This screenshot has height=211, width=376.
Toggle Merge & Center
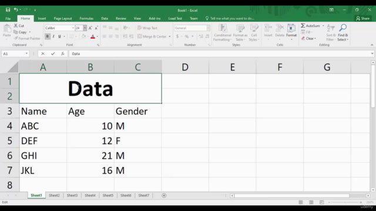tap(152, 36)
